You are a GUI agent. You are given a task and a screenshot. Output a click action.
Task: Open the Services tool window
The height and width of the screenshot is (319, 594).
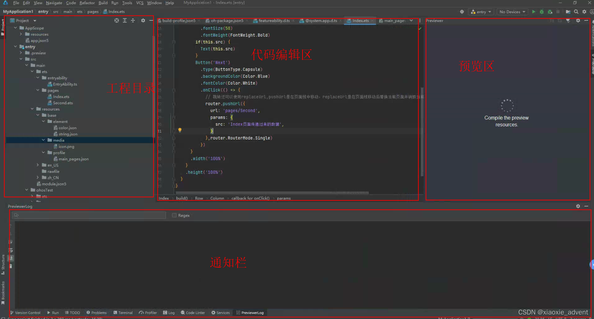pyautogui.click(x=221, y=313)
